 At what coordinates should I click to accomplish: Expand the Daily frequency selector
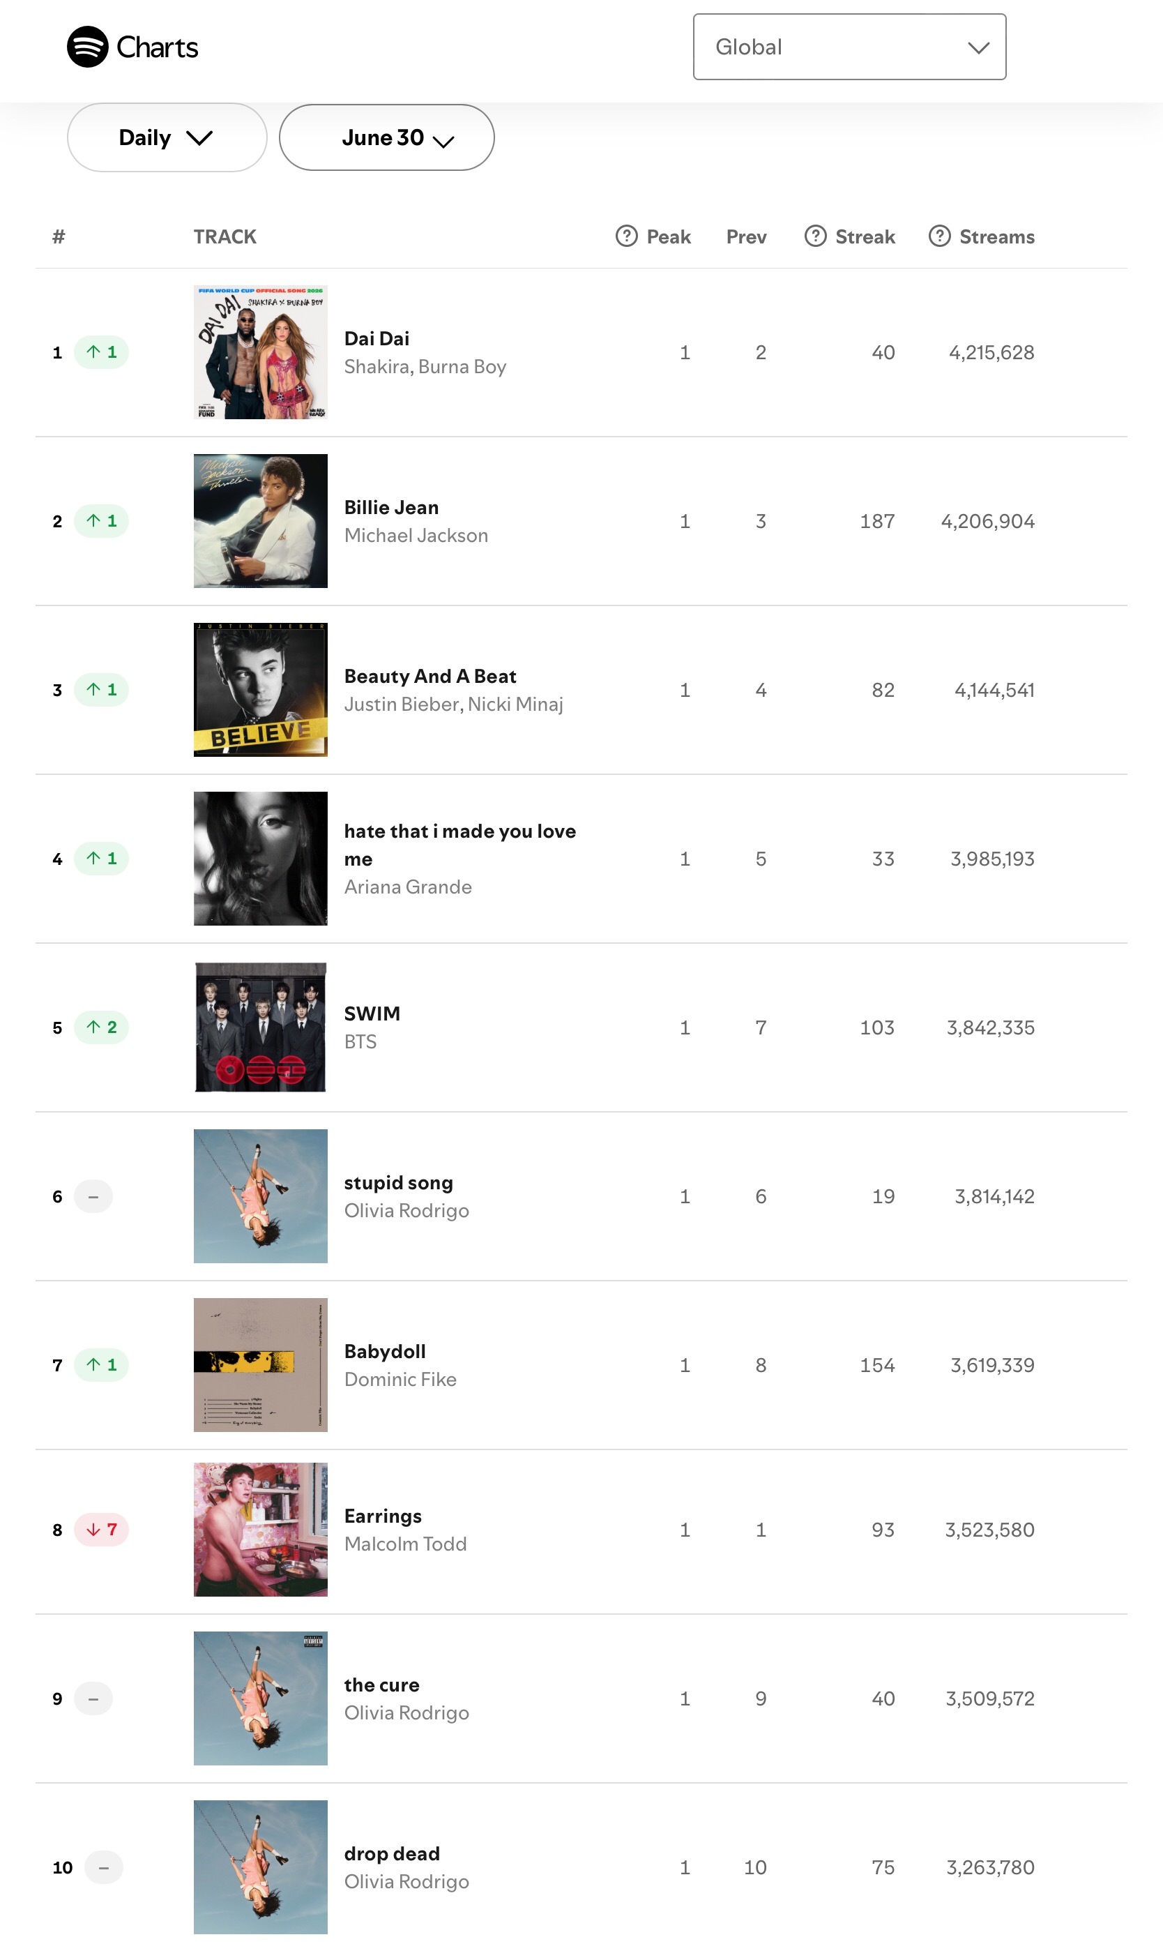click(167, 138)
